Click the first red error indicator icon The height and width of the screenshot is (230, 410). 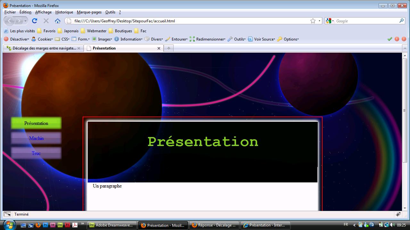(x=397, y=39)
